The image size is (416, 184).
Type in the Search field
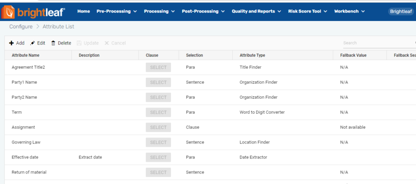(376, 43)
